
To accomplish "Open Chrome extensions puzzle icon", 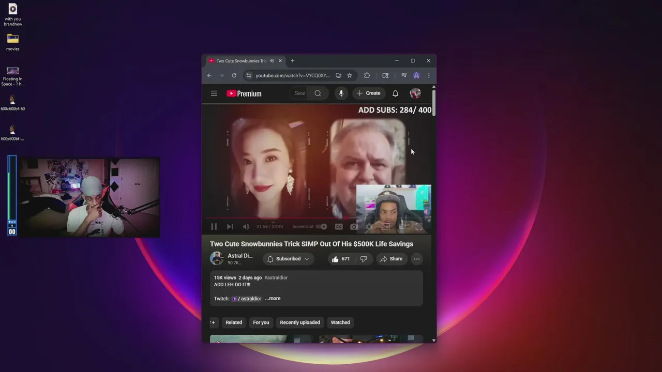I will 367,75.
